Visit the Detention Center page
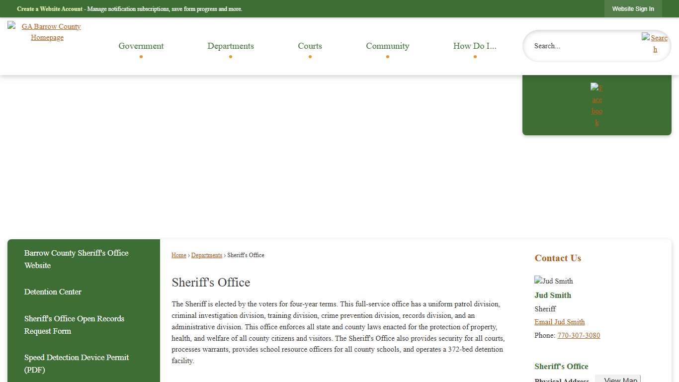This screenshot has width=679, height=382. [x=52, y=292]
